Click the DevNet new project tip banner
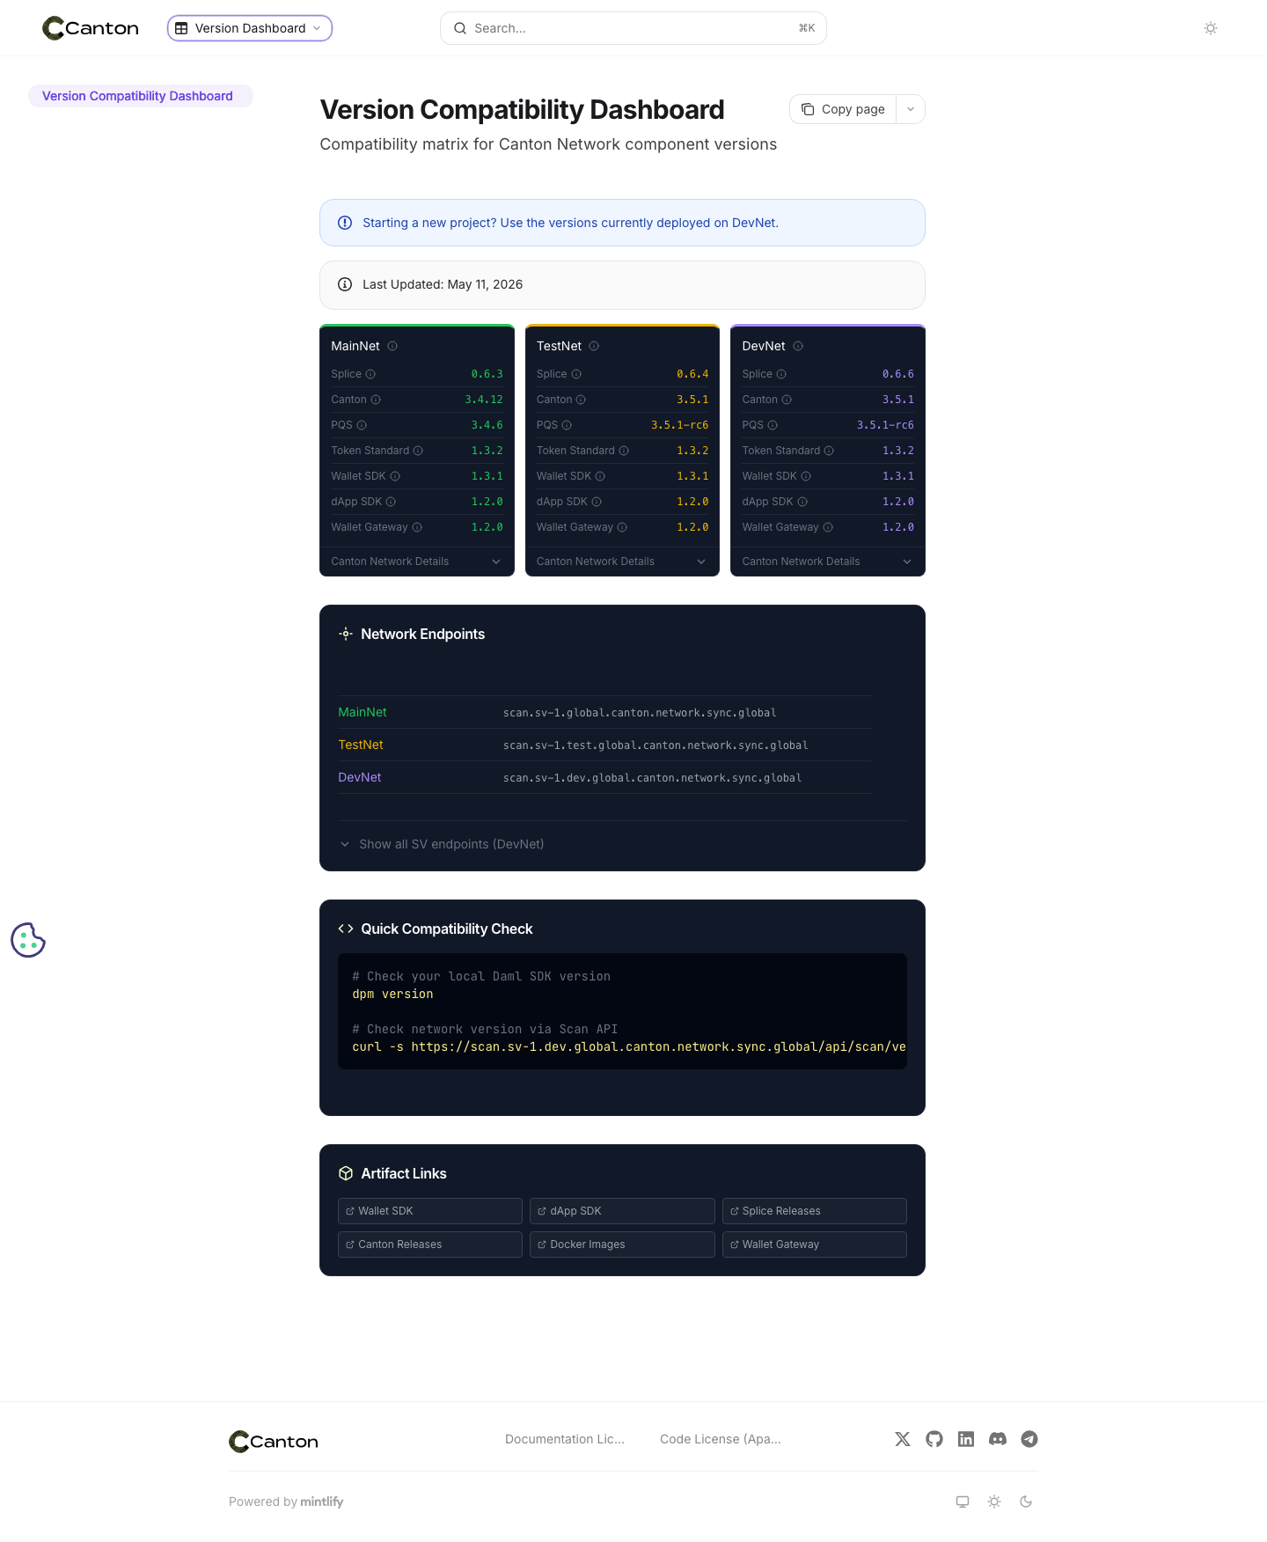Viewport: 1267px width, 1542px height. point(622,223)
